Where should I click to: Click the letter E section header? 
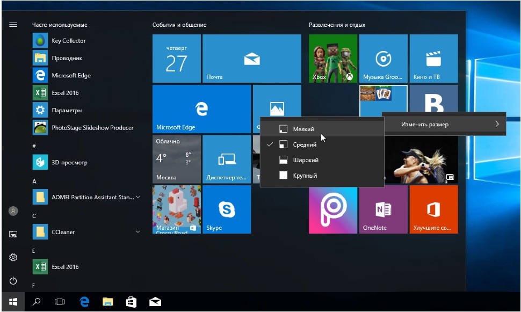tap(34, 251)
